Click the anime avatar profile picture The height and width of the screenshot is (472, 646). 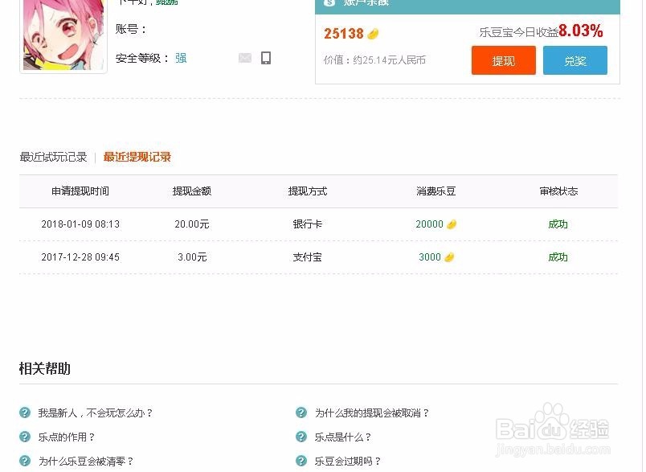click(x=63, y=36)
